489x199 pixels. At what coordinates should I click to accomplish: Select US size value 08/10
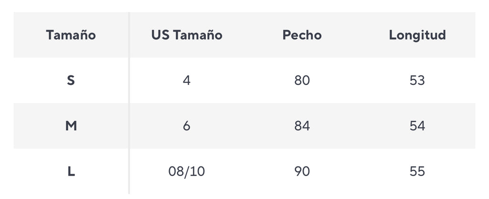tap(187, 171)
